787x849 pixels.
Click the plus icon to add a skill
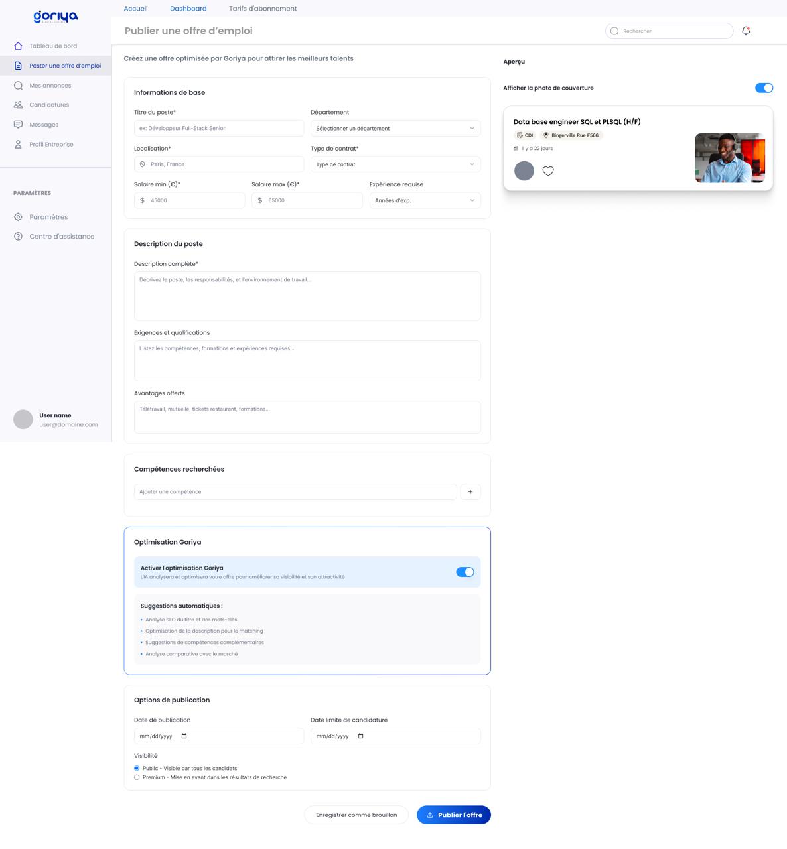(x=470, y=491)
